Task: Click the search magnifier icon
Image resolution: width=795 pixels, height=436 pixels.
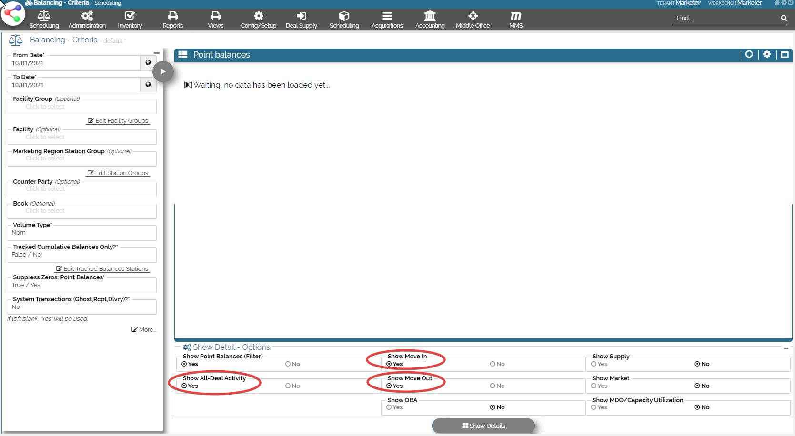Action: click(x=784, y=18)
